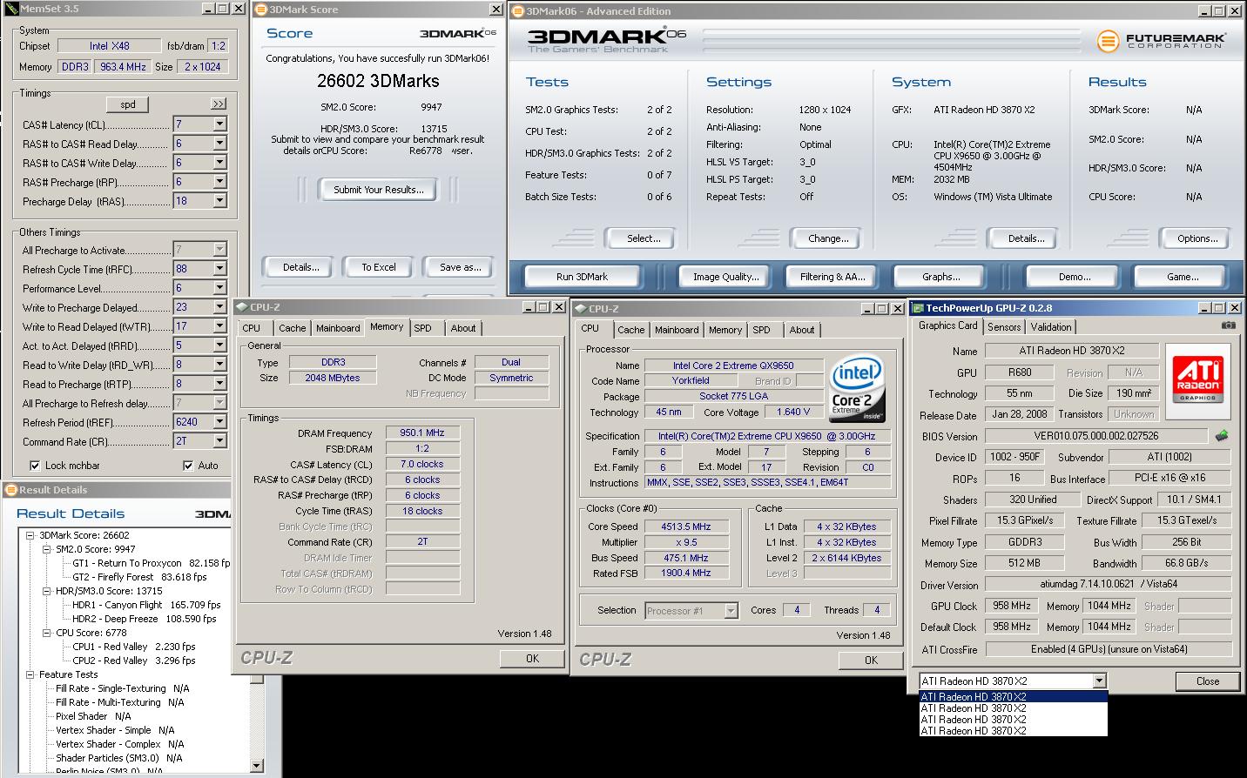Select the last ATI Radeon HD 3870 X2 list entry
This screenshot has width=1247, height=778.
(x=1014, y=731)
